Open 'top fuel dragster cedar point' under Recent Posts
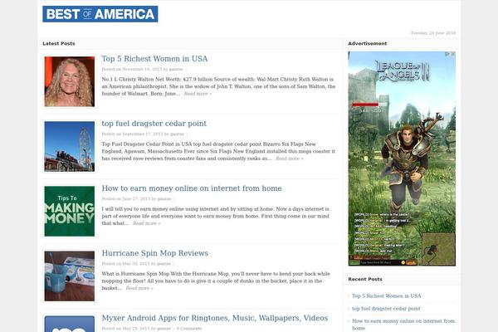This screenshot has height=332, width=498. tap(386, 309)
